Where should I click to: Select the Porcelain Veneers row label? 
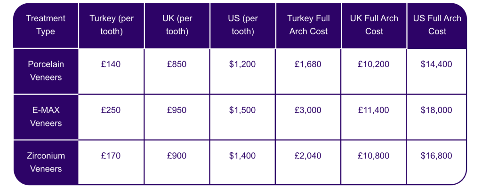click(x=46, y=71)
